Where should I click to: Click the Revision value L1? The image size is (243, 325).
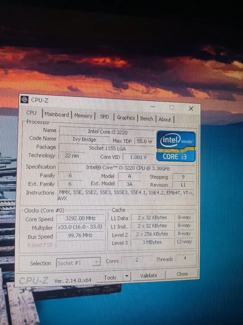(x=183, y=185)
